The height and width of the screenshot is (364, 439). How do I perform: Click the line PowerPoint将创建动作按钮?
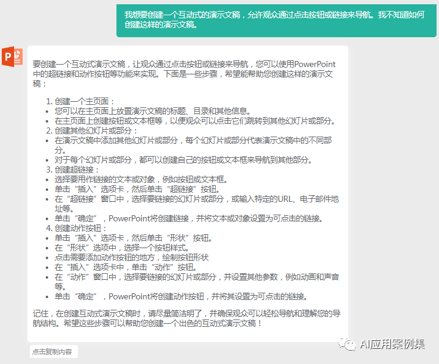pyautogui.click(x=181, y=296)
